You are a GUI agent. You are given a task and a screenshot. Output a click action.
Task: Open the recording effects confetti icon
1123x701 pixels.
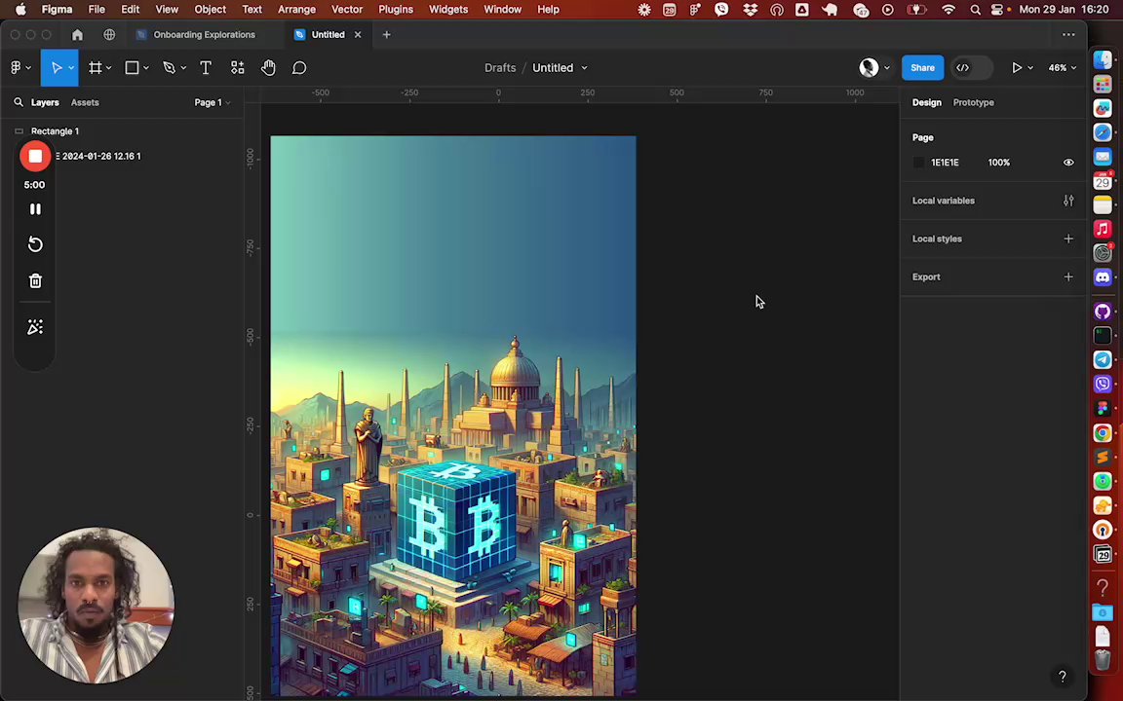pos(35,327)
